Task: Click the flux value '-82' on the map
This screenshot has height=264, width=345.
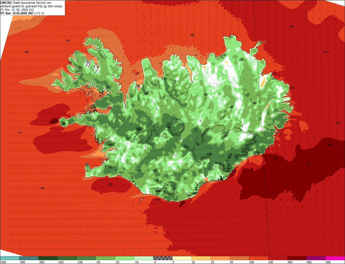Action: (146, 94)
